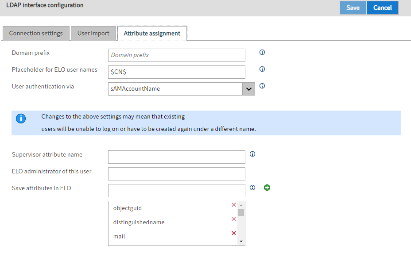
Task: Show info for Placeholder for ELO user names
Action: [262, 69]
